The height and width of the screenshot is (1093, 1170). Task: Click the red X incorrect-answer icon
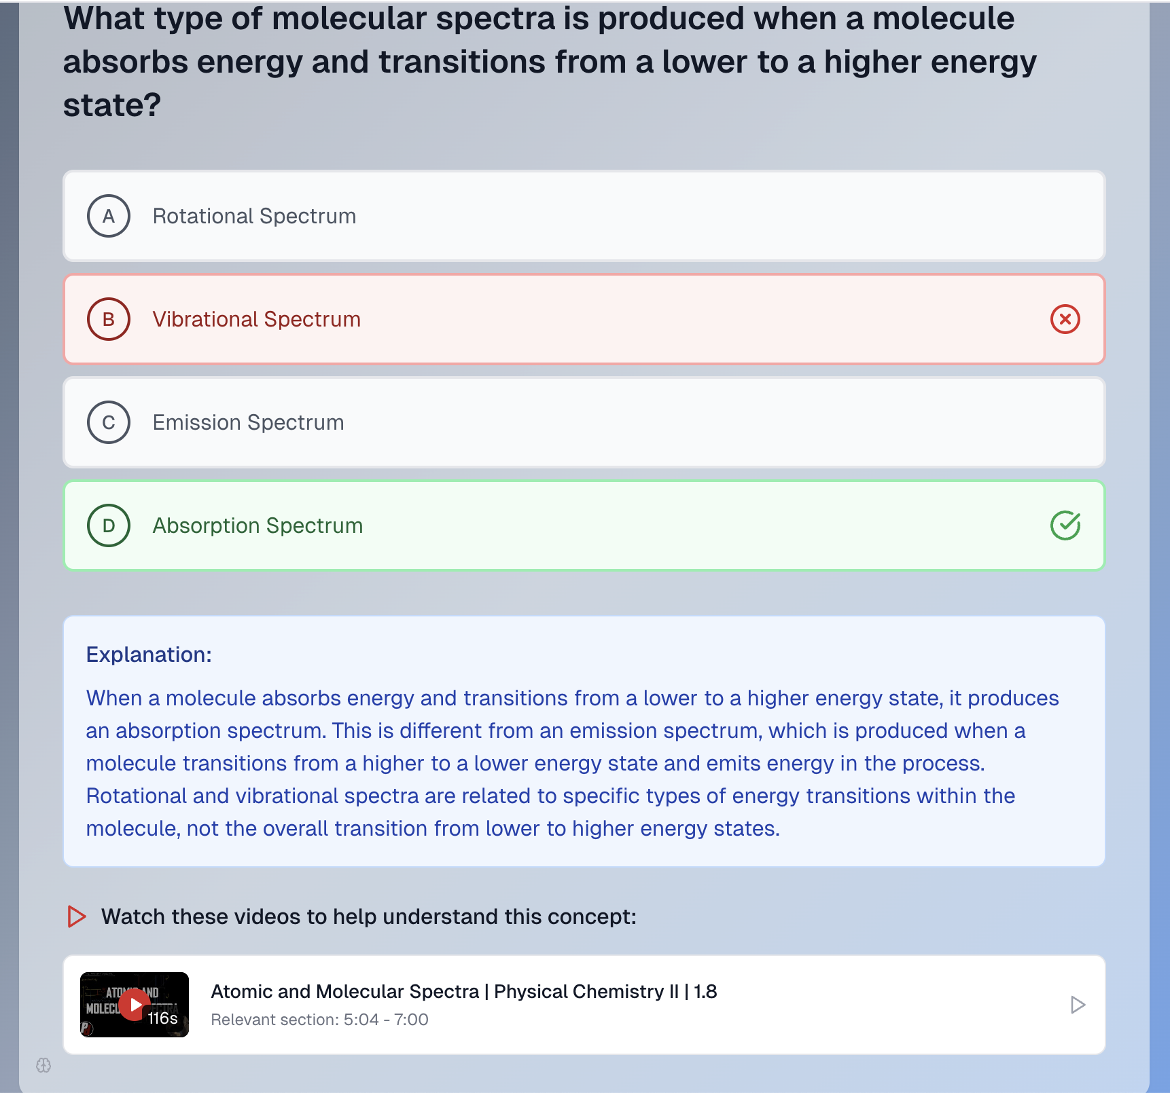click(1065, 319)
